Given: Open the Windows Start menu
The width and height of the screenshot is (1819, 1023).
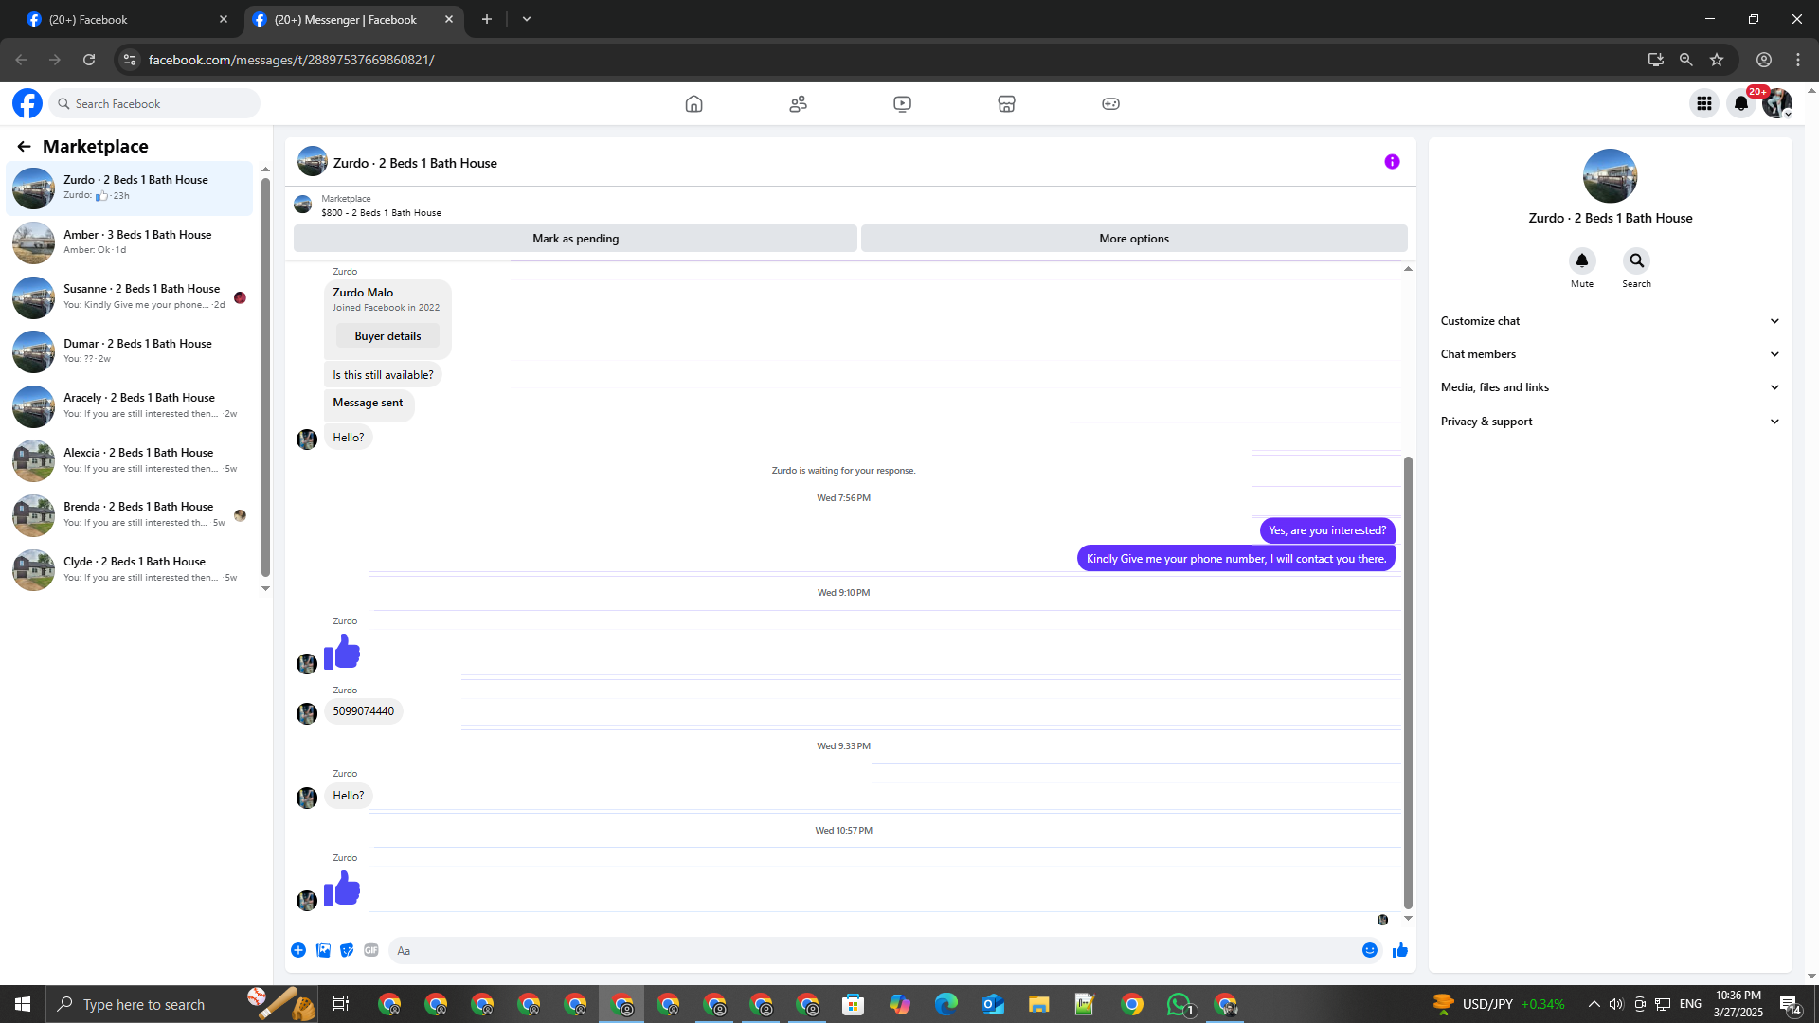Looking at the screenshot, I should 23,1004.
